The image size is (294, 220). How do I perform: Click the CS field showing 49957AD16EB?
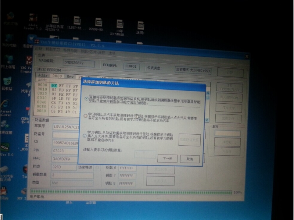pos(65,143)
